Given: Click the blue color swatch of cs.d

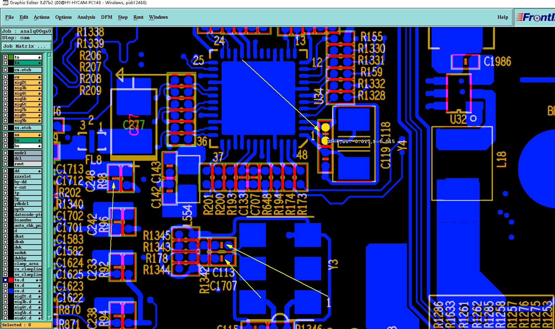Looking at the screenshot, I should click(x=11, y=291).
